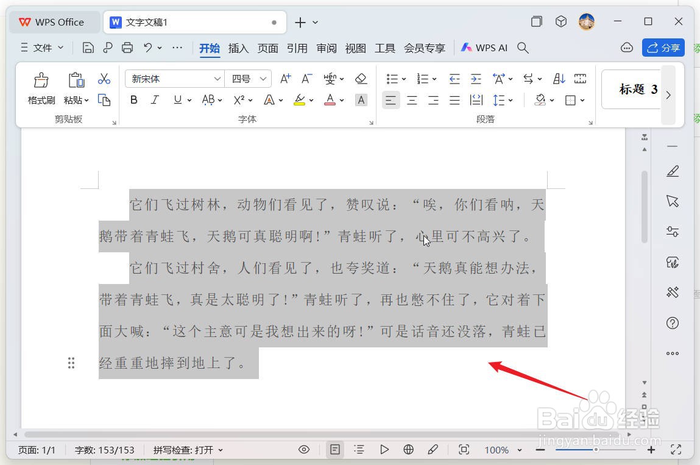This screenshot has height=465, width=700.
Task: Click the horizontal scrollbar
Action: 322,434
